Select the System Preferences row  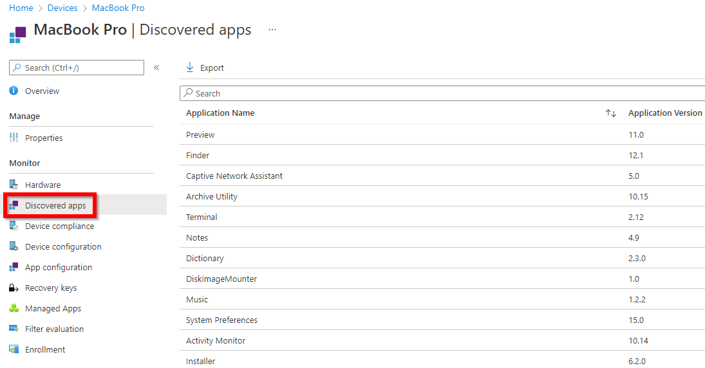[442, 320]
